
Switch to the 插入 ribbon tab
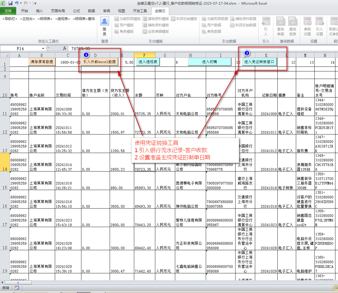click(40, 11)
